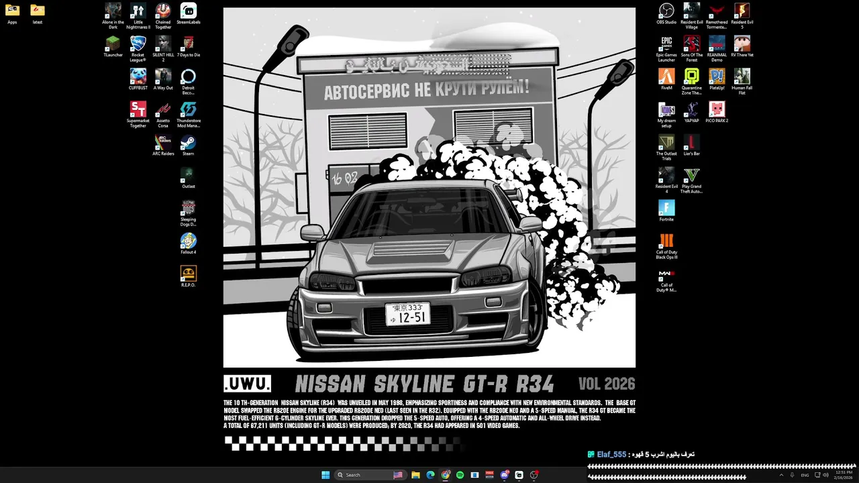Select FiveM desktop icon
Viewport: 859px width, 483px height.
click(x=666, y=79)
